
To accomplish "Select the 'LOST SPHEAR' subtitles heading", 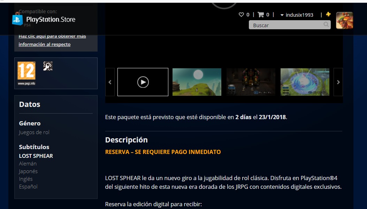I will tap(36, 156).
